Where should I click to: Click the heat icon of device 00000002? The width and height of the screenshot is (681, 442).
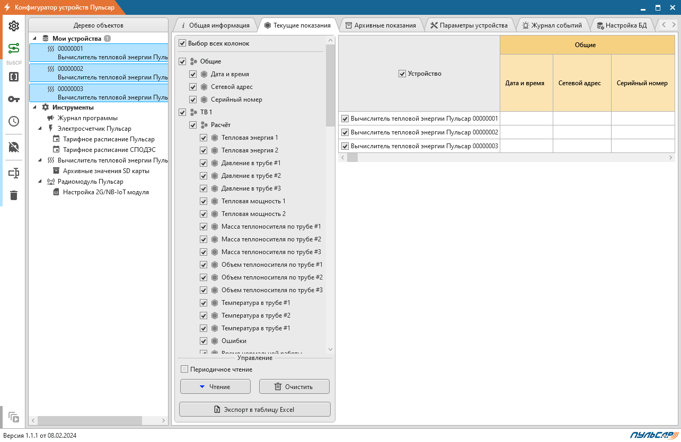coord(51,69)
